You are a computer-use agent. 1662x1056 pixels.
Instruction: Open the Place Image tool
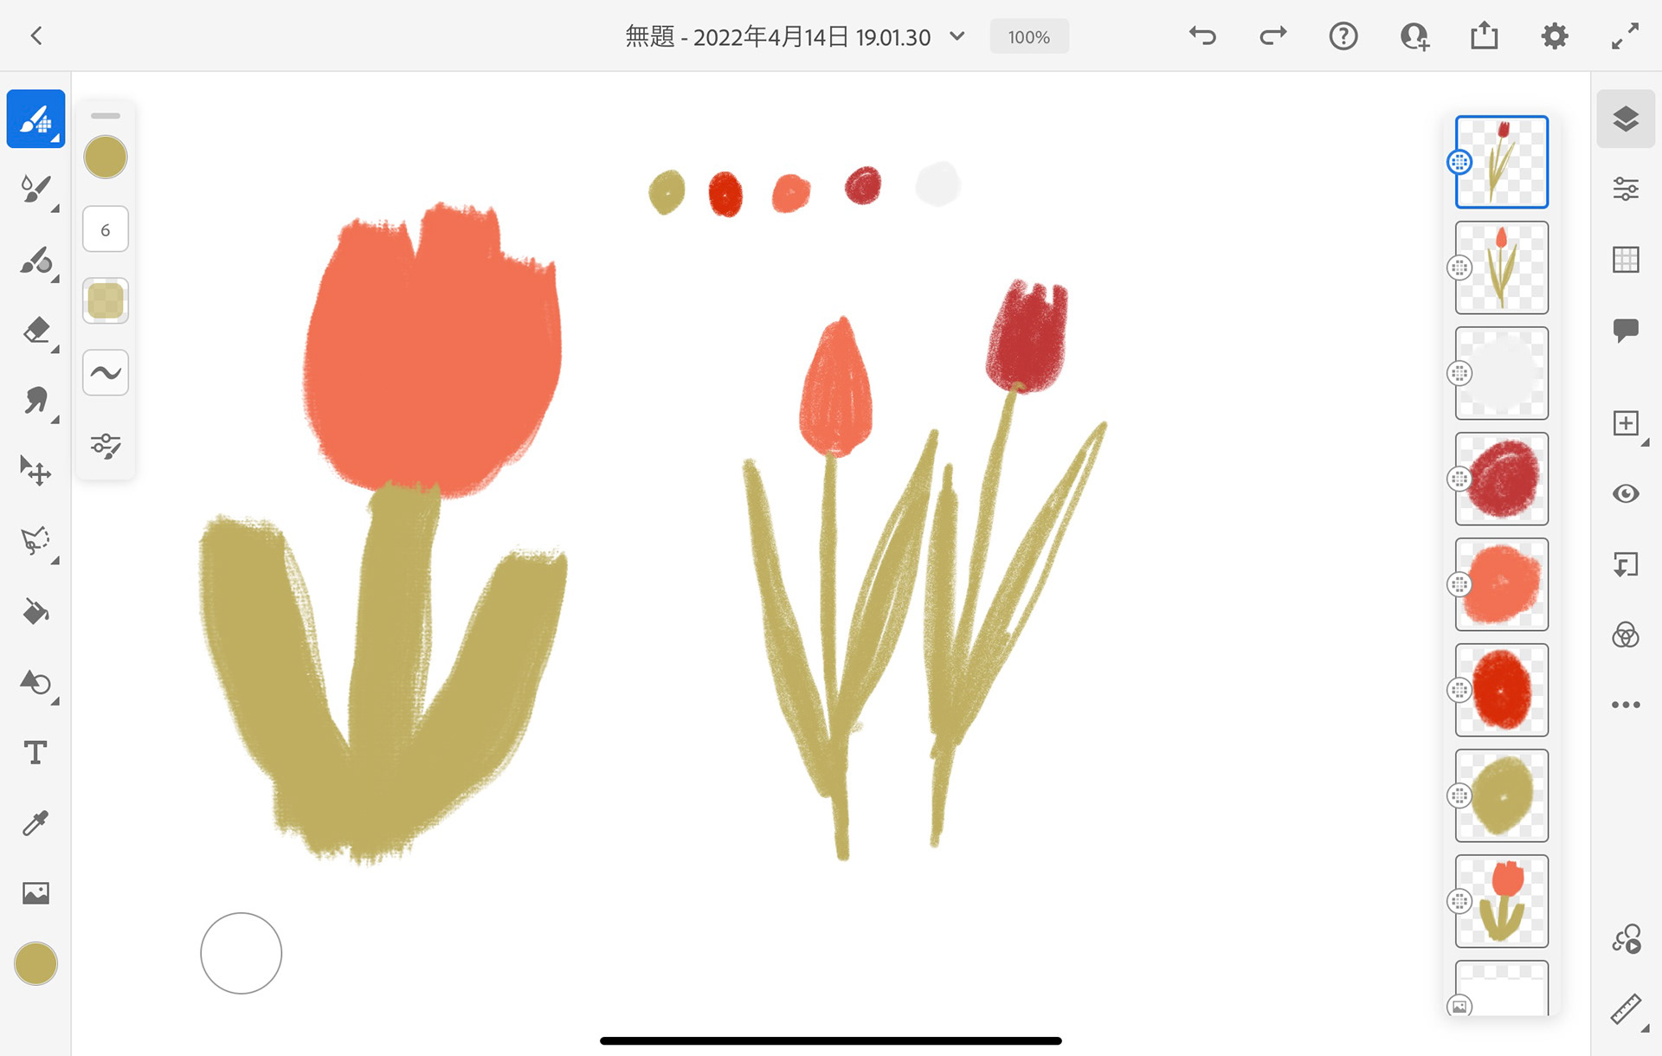click(x=36, y=893)
